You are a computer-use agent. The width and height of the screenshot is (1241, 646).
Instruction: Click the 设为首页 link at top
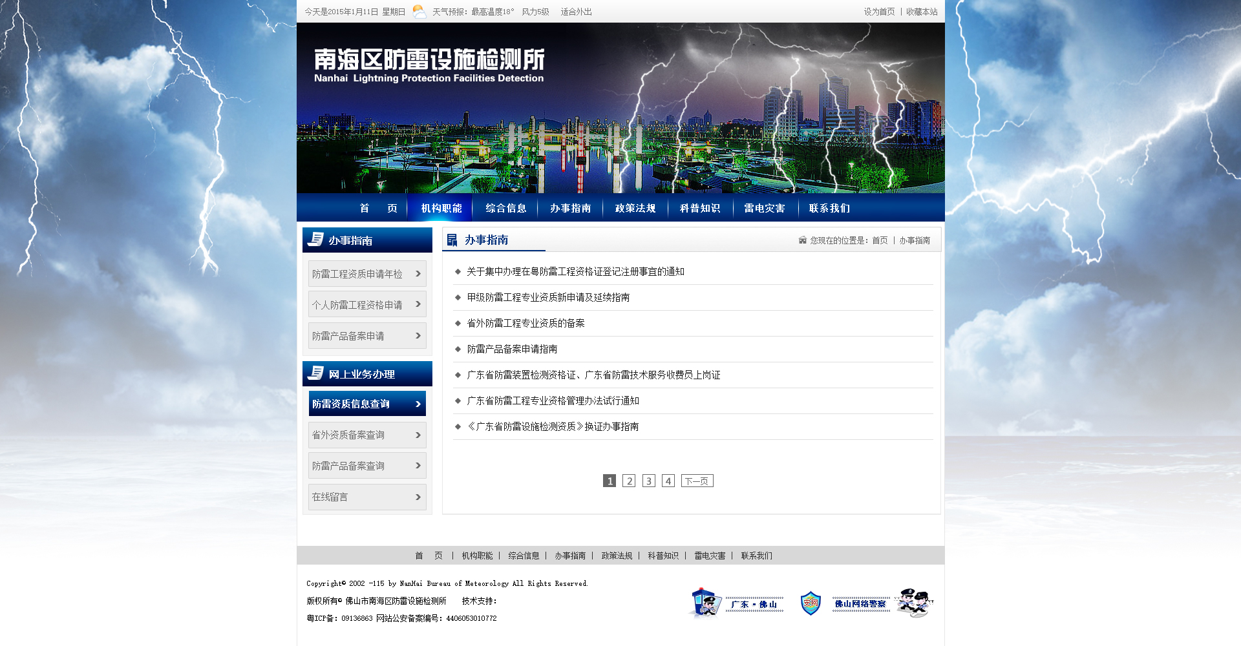[x=879, y=12]
